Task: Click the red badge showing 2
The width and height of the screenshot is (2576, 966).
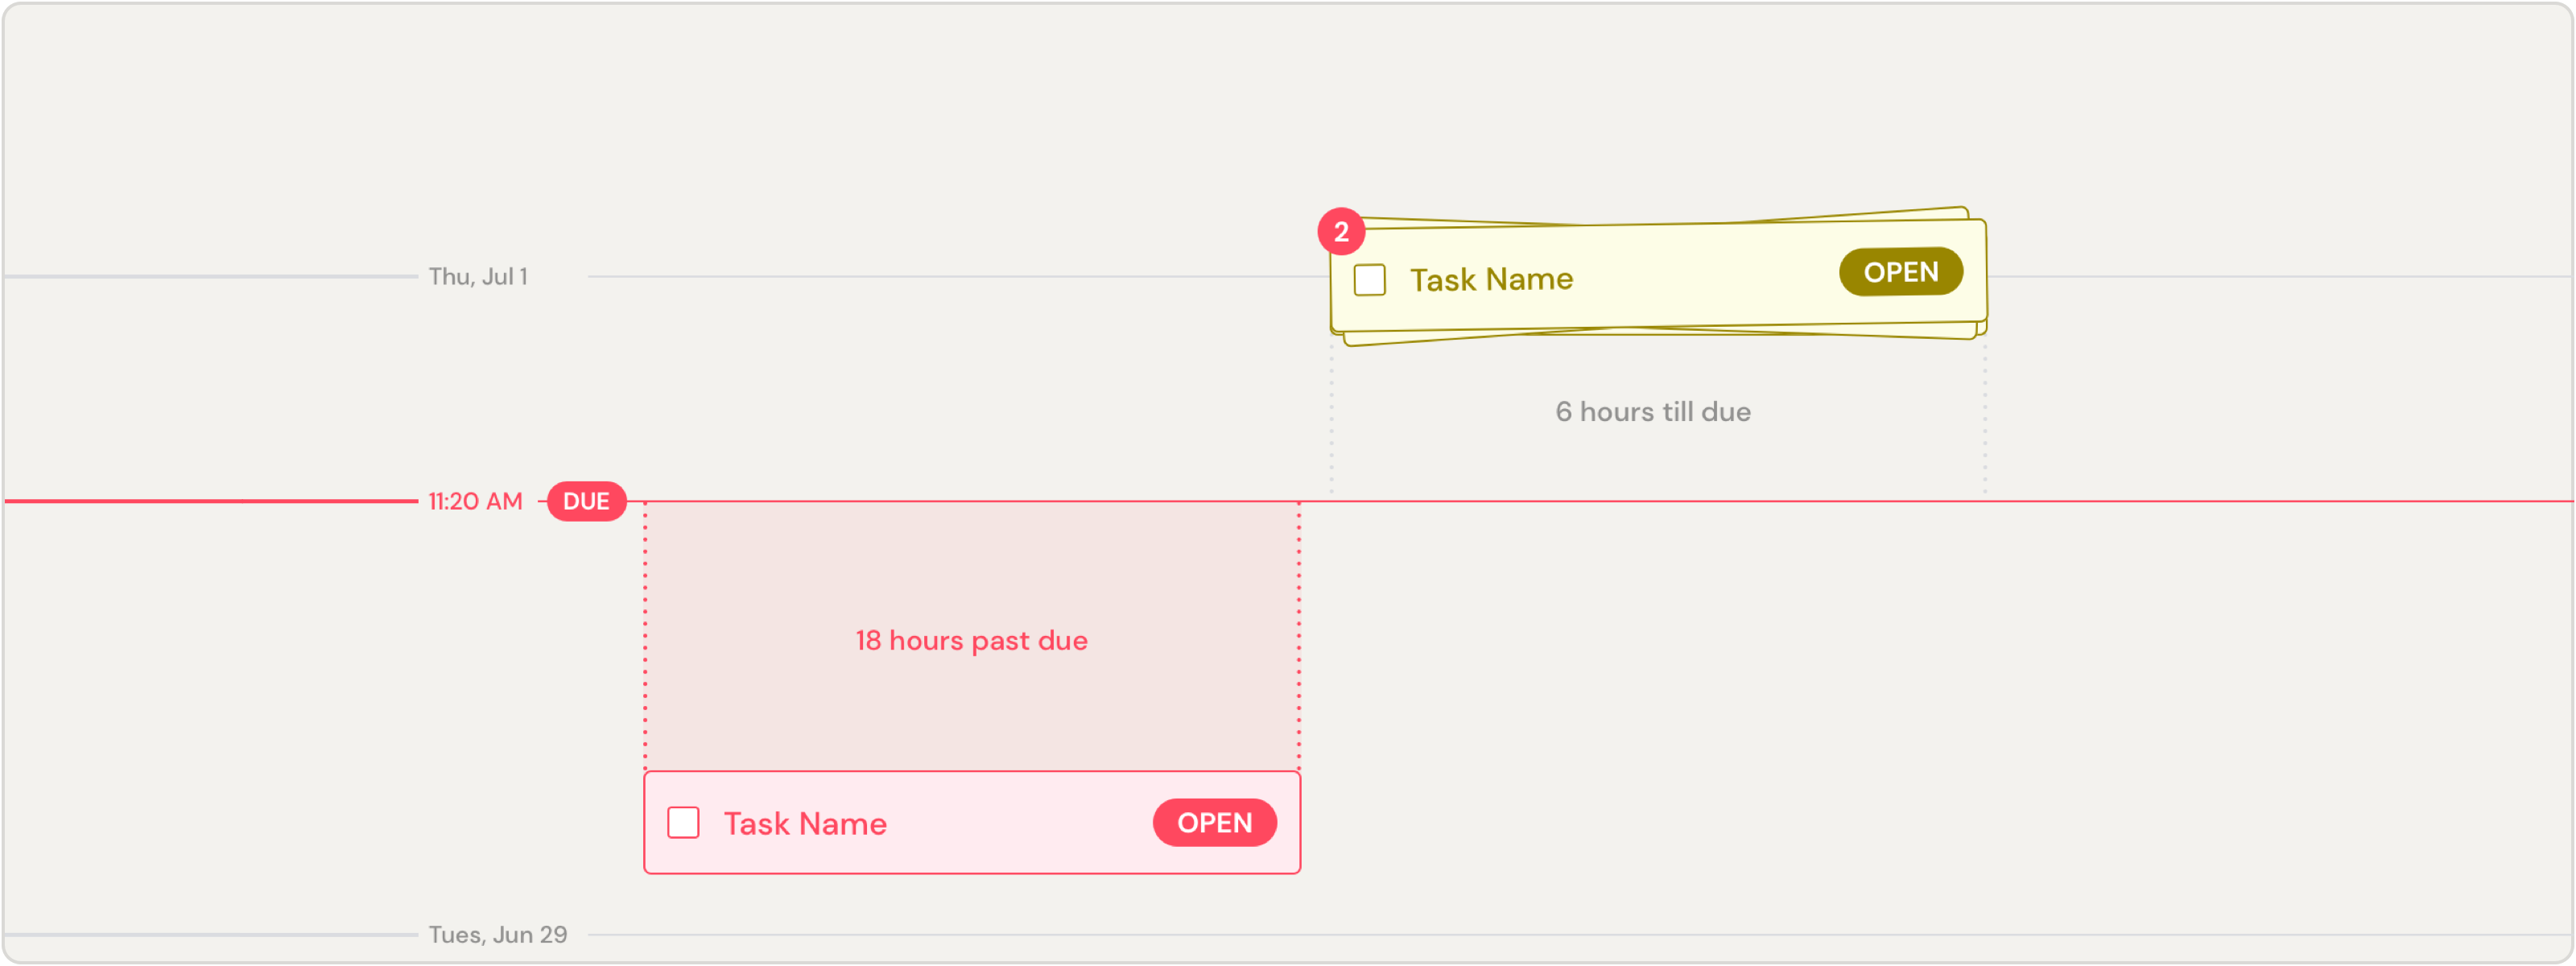Action: pyautogui.click(x=1341, y=231)
